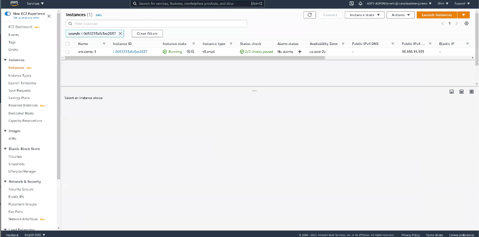Click the Launch instances button
The height and width of the screenshot is (237, 479).
click(x=437, y=15)
